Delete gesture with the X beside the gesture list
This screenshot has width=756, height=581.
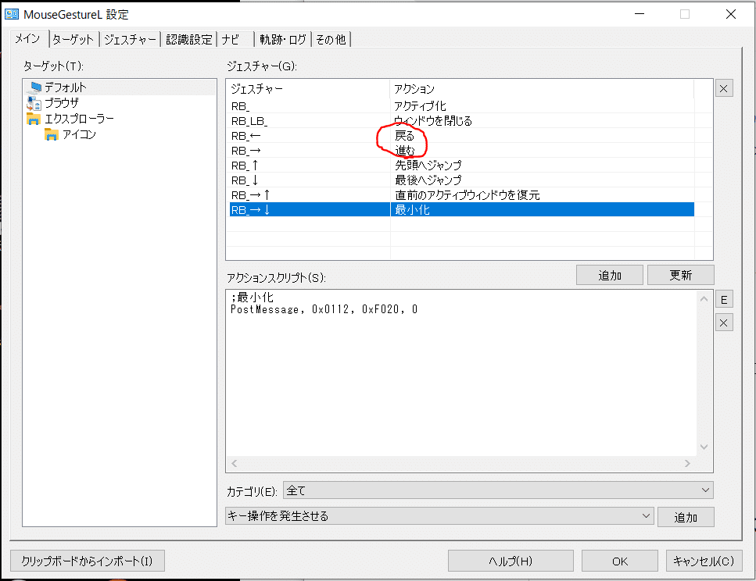pos(724,88)
